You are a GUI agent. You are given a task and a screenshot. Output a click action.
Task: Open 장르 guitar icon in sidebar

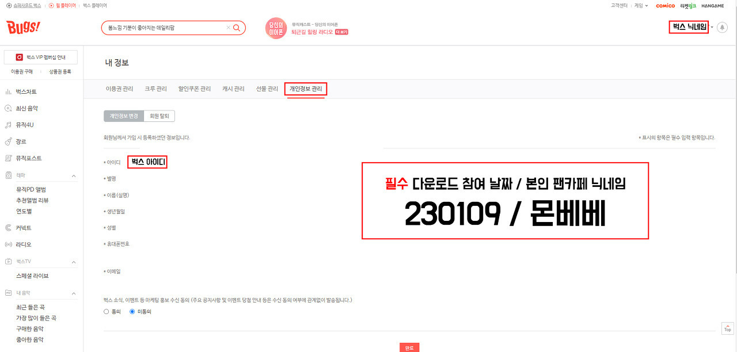tap(8, 141)
